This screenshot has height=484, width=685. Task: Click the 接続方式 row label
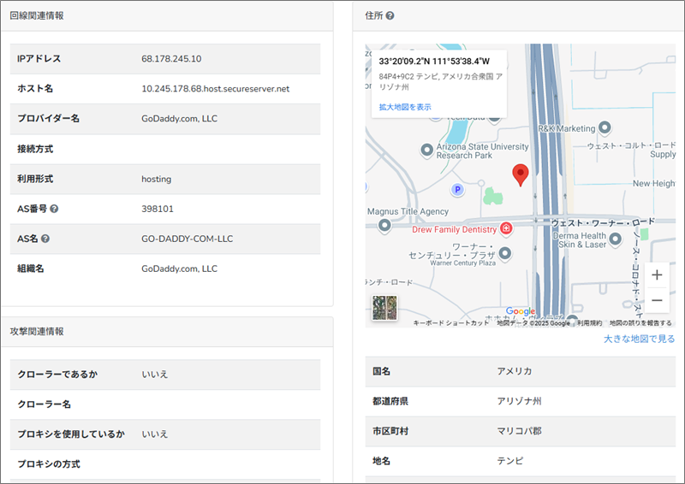click(x=35, y=149)
